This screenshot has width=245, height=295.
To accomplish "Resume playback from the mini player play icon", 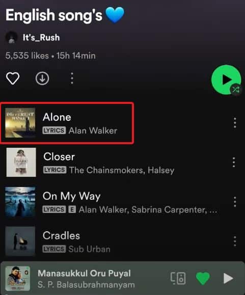I will pos(228,278).
